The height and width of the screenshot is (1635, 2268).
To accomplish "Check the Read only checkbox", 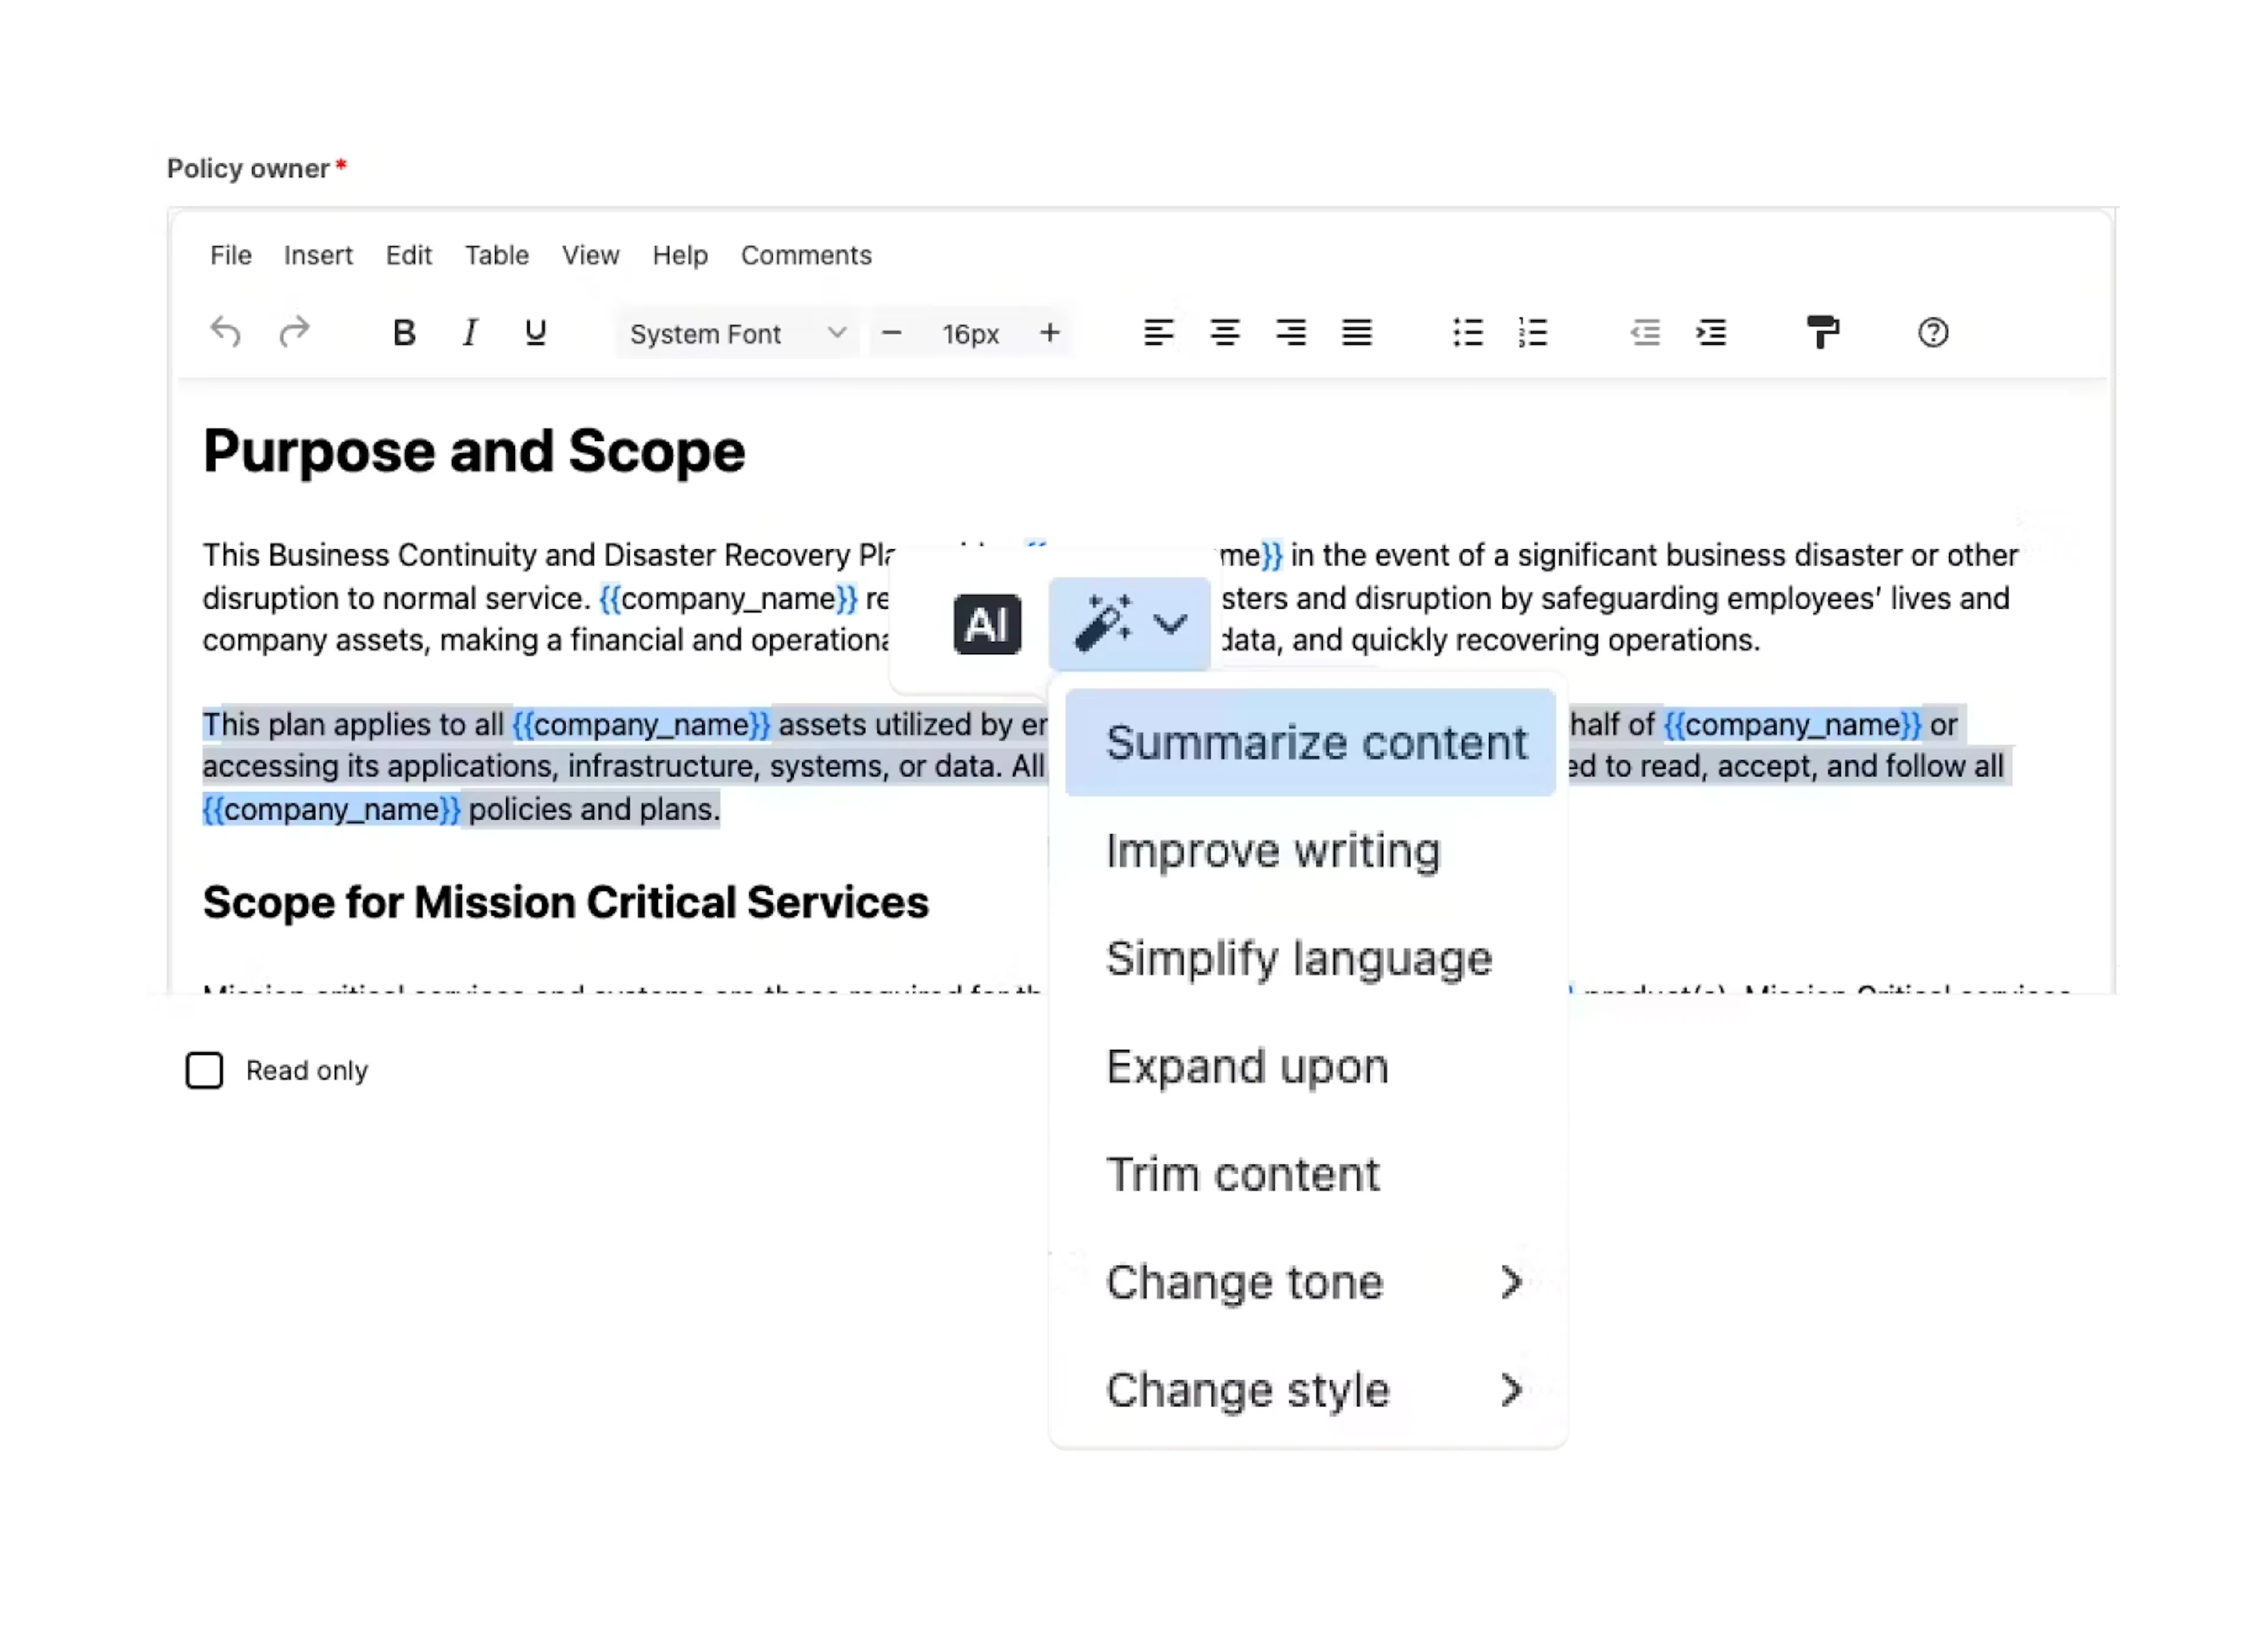I will (x=204, y=1070).
